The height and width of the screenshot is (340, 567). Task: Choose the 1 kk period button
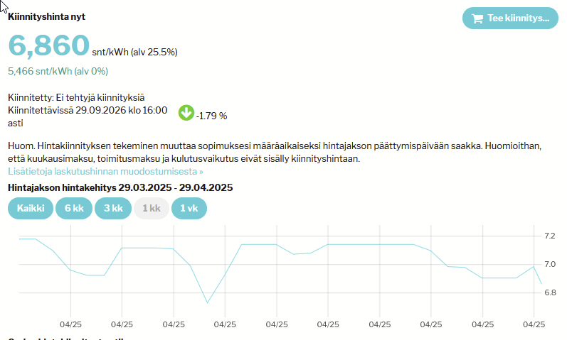pos(151,209)
